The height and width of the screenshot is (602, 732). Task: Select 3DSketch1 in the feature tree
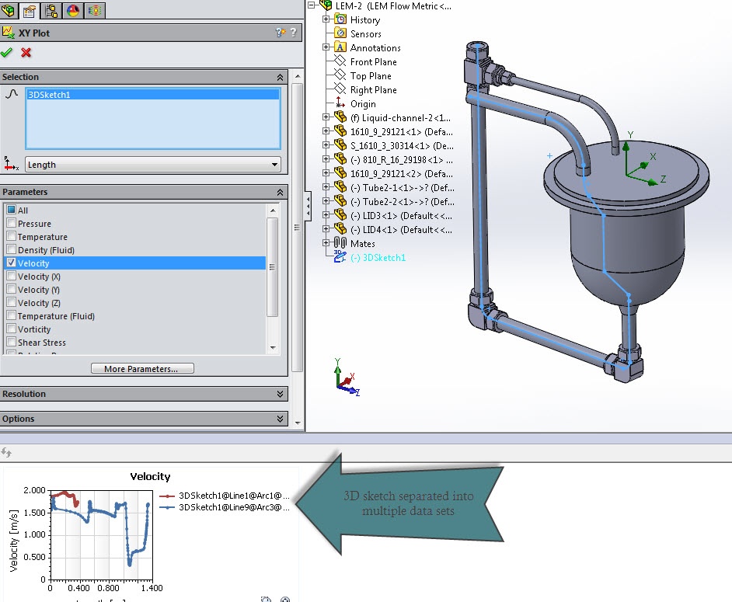coord(378,258)
